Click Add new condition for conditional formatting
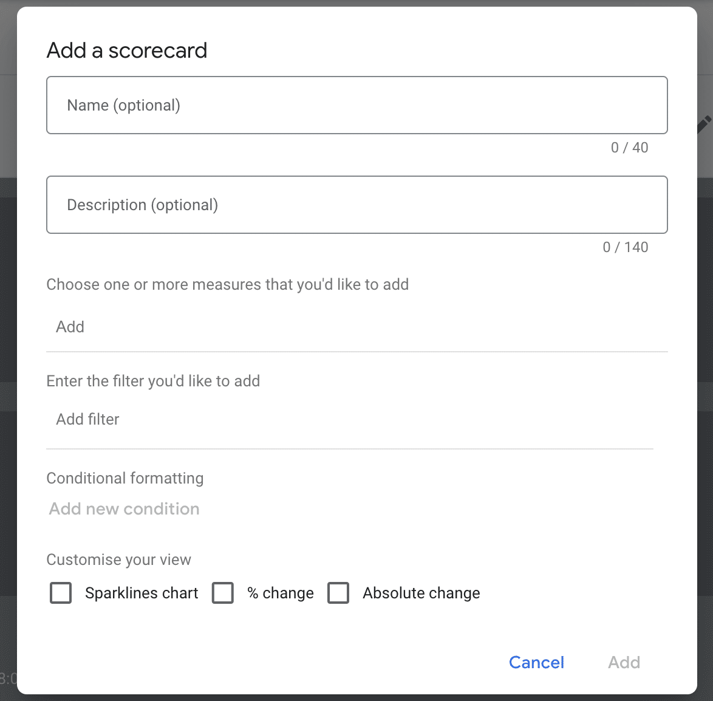 point(124,509)
